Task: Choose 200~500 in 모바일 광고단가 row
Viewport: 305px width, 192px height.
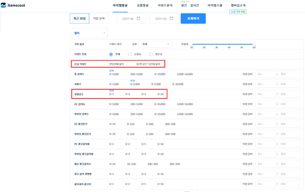Action: tap(170, 134)
